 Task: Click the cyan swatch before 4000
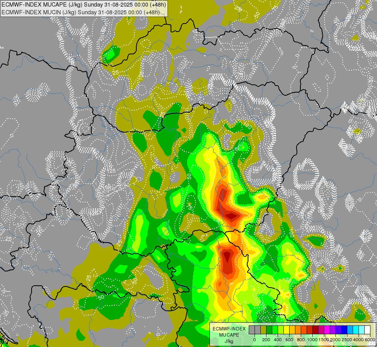tap(356, 330)
